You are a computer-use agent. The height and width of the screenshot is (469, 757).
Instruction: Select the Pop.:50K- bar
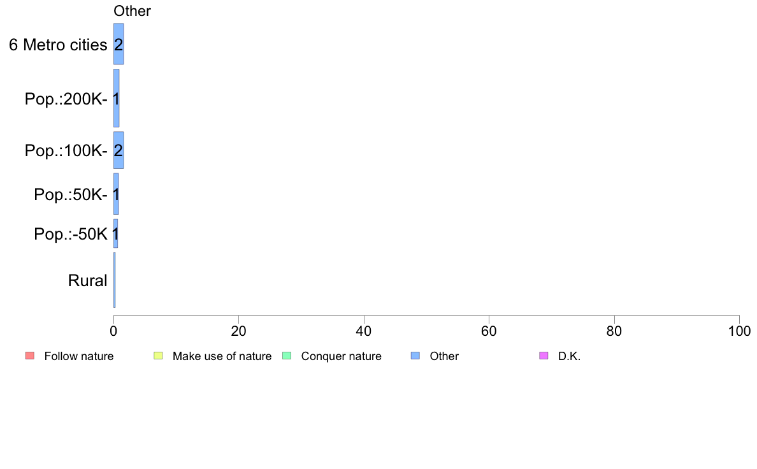[x=116, y=194]
